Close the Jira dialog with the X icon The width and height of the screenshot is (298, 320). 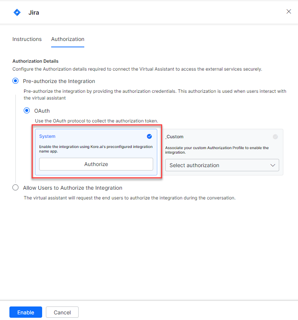pos(289,12)
